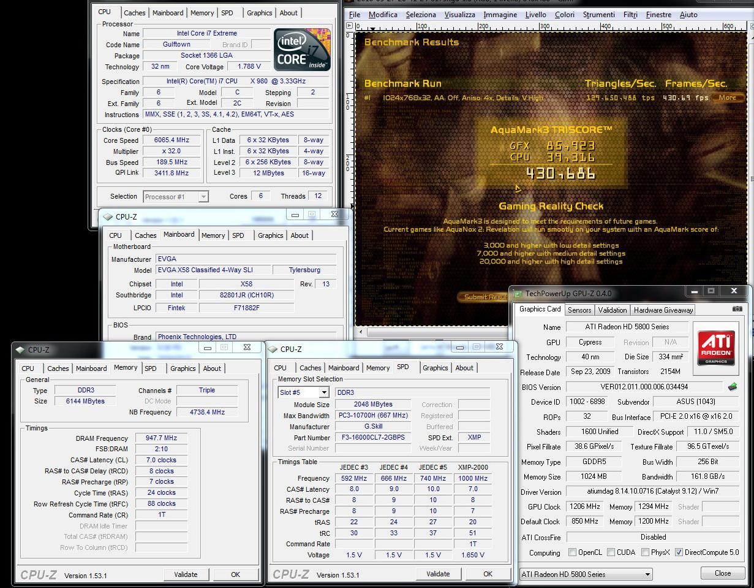
Task: Select the SPD tab in the CPU-Z Mainboard window
Action: [238, 235]
